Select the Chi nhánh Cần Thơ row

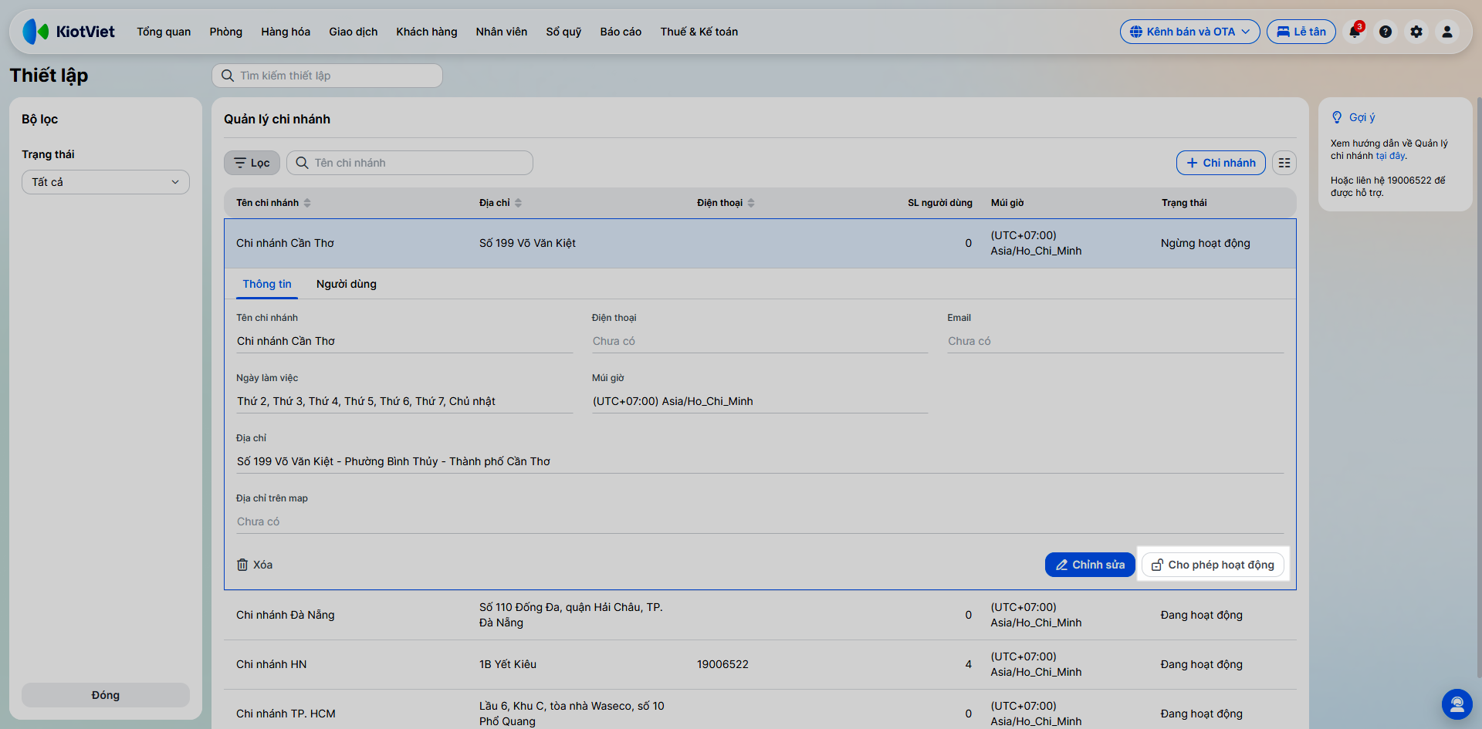pos(760,243)
